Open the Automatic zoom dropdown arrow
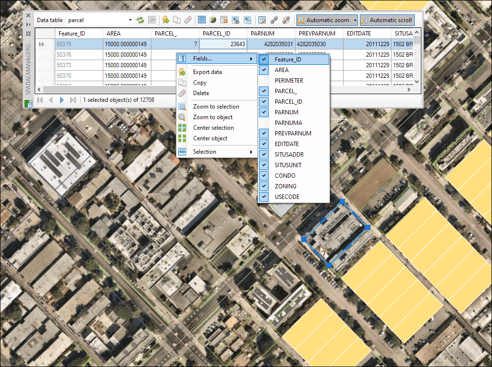Screen dimensions: 492x367 point(355,20)
